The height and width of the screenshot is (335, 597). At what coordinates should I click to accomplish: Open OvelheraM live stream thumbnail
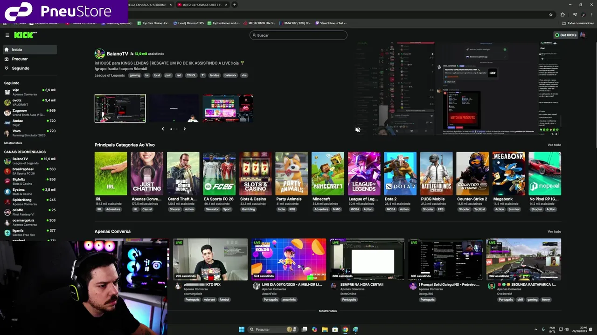coord(524,259)
